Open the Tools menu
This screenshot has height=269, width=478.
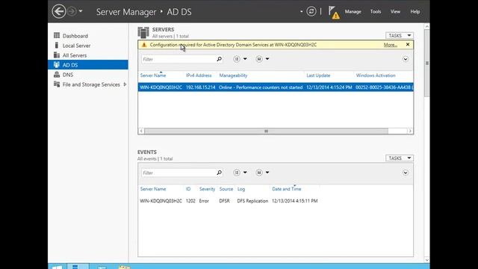[376, 12]
